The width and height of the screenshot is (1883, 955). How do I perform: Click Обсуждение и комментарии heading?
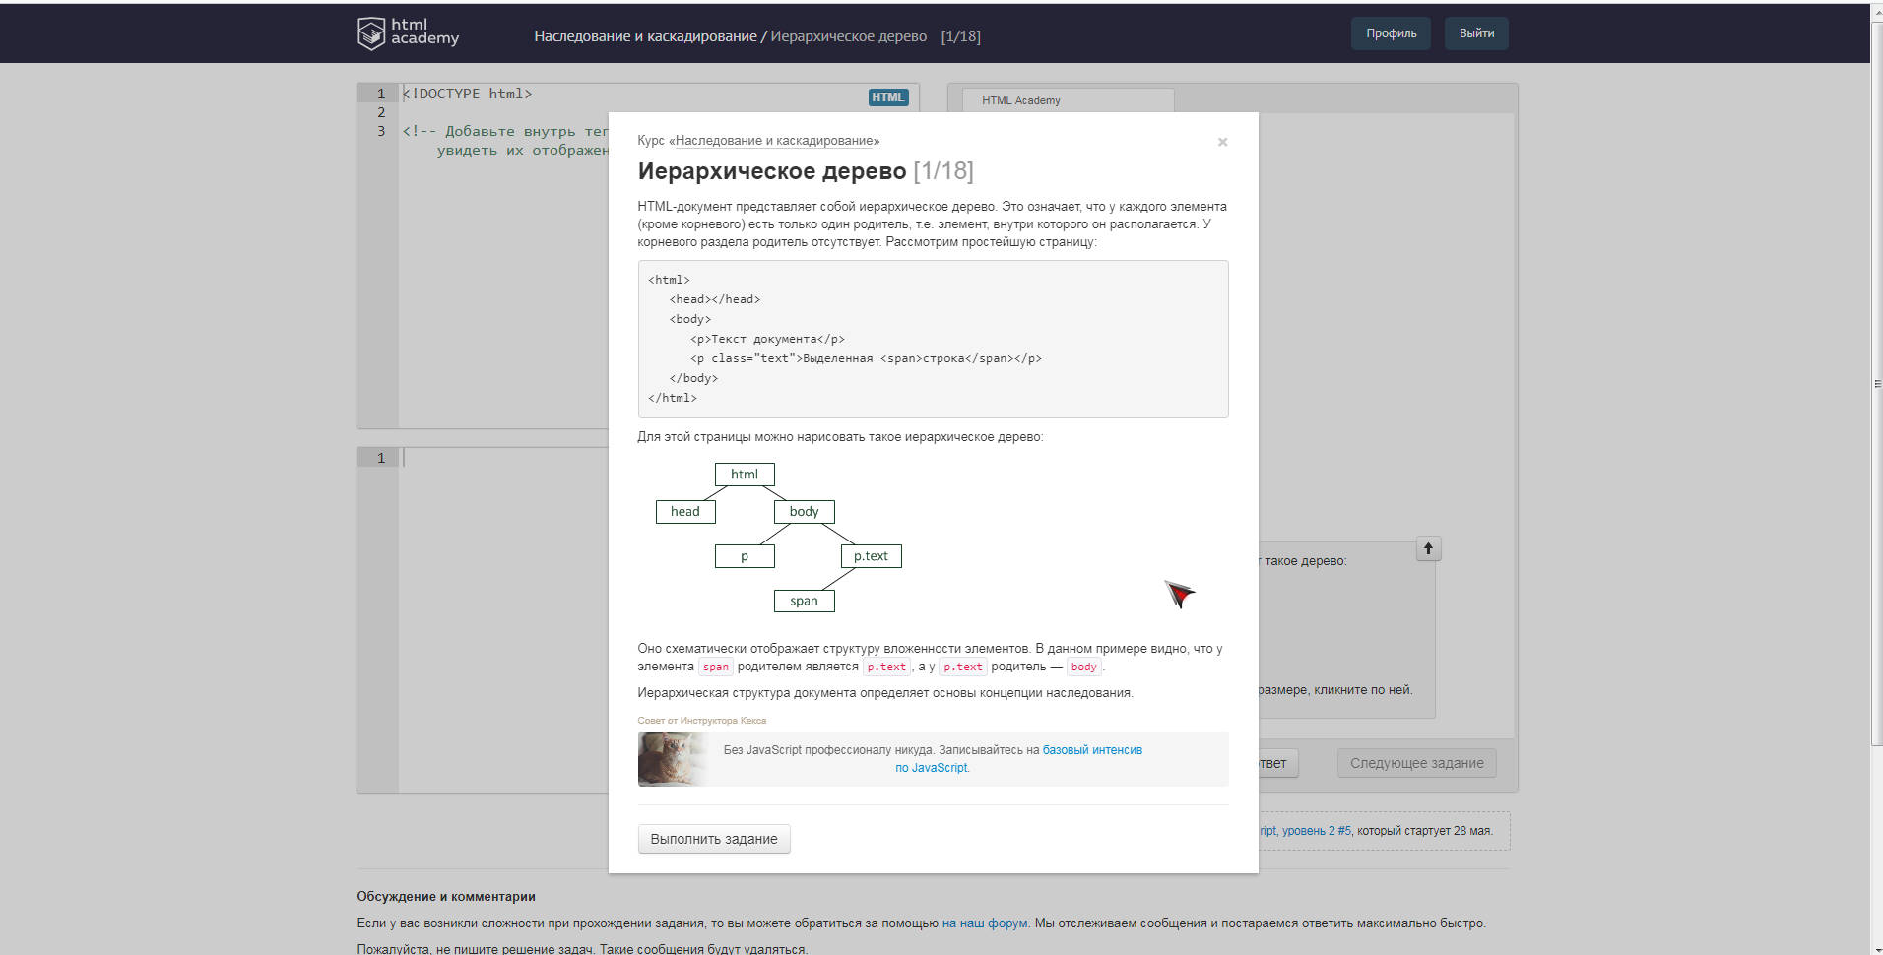pyautogui.click(x=446, y=897)
